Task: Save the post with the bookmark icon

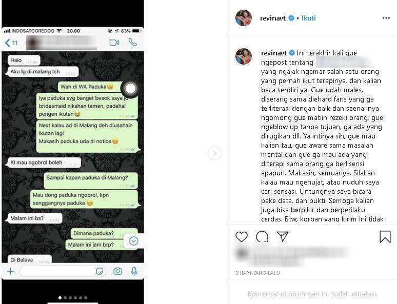Action: [x=385, y=237]
